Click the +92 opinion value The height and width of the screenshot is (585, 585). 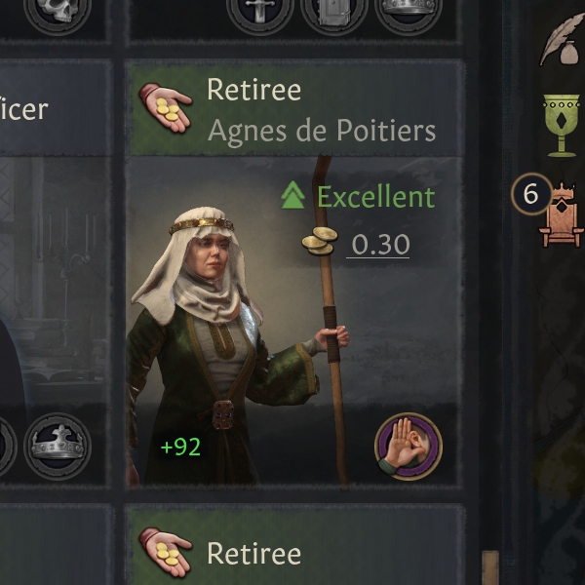tap(180, 447)
